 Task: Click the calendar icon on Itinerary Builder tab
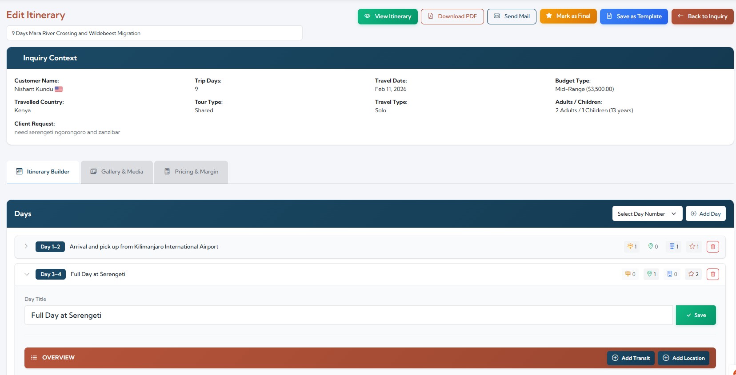[19, 171]
